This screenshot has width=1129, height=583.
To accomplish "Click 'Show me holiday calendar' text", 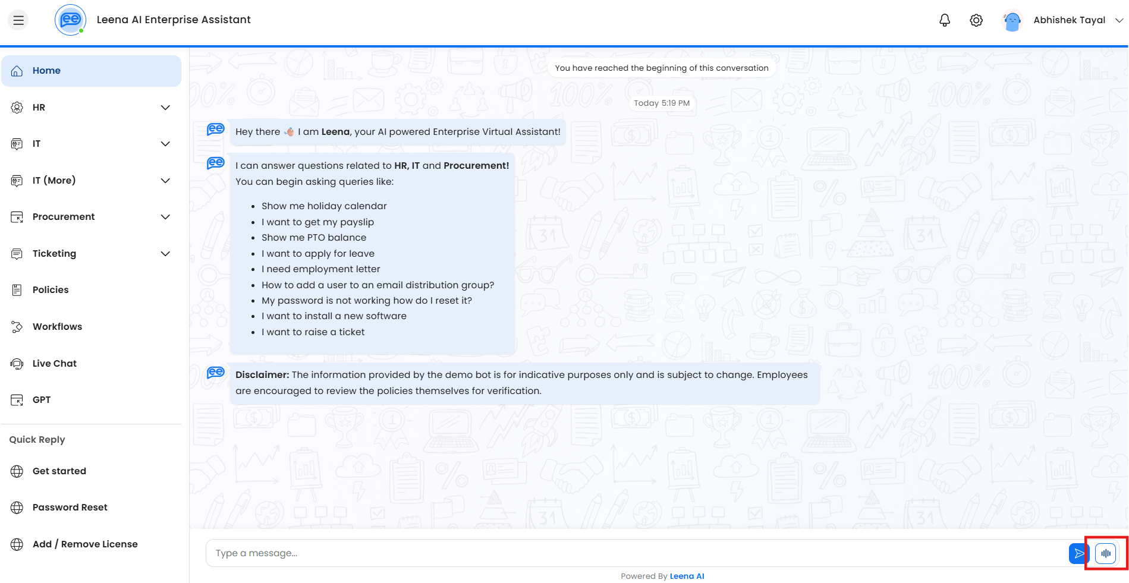I will (x=324, y=206).
